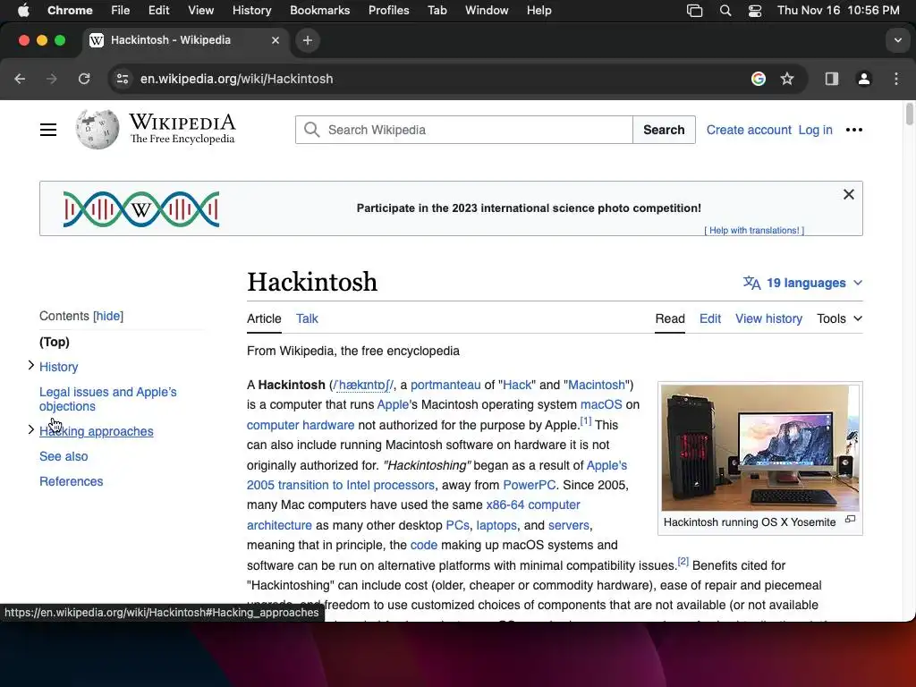View site information icon in address bar
Screen dimensions: 916x687
[122, 79]
